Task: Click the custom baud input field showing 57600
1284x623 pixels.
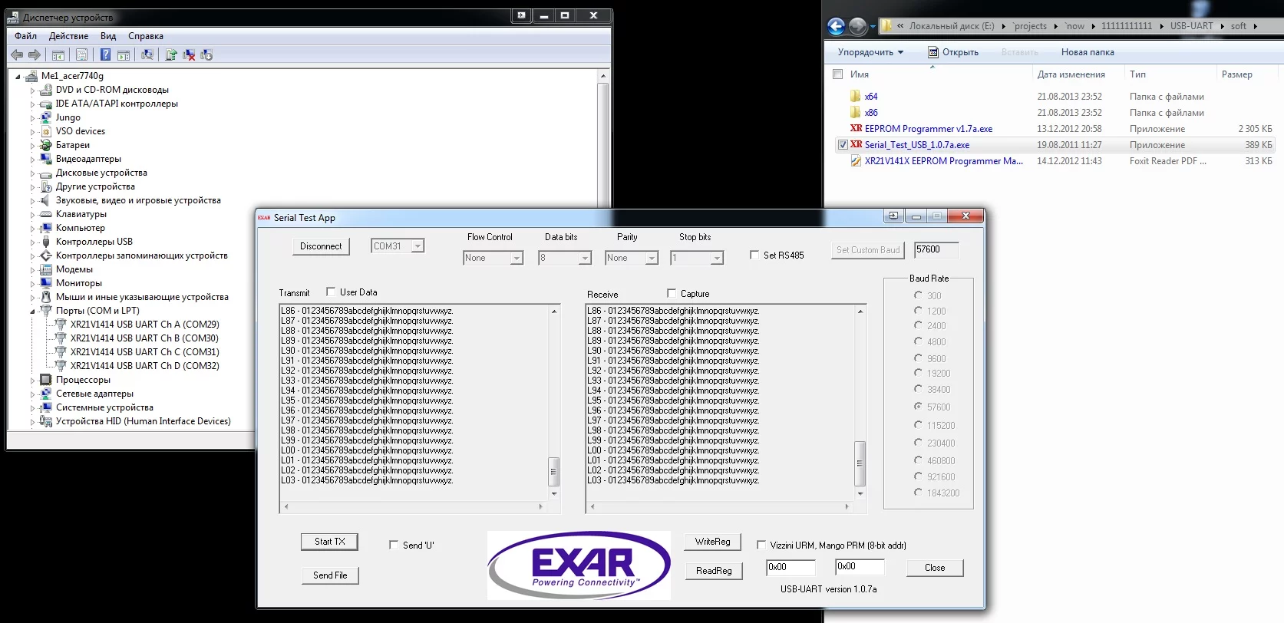Action: (x=937, y=250)
